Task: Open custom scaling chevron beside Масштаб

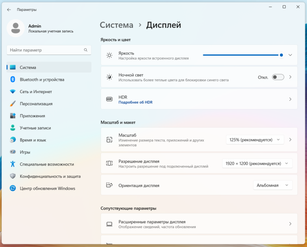Action: click(290, 140)
